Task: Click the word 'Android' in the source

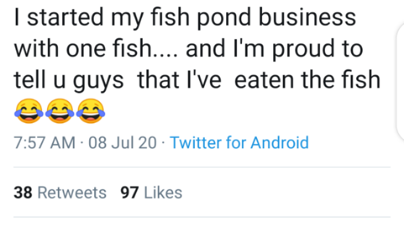Action: 279,142
